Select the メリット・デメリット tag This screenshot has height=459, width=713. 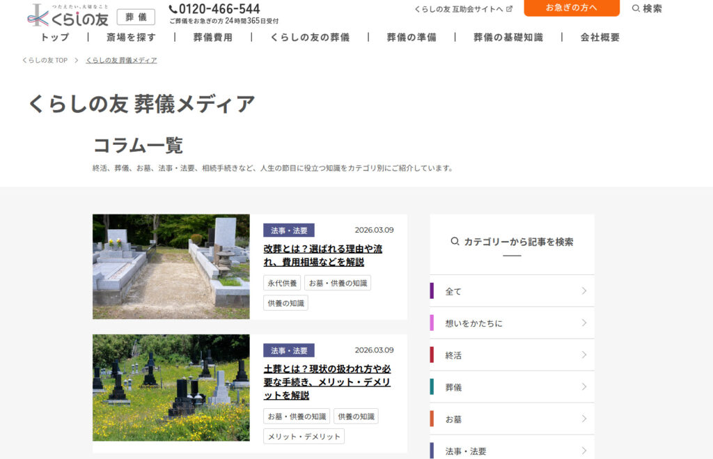[304, 436]
